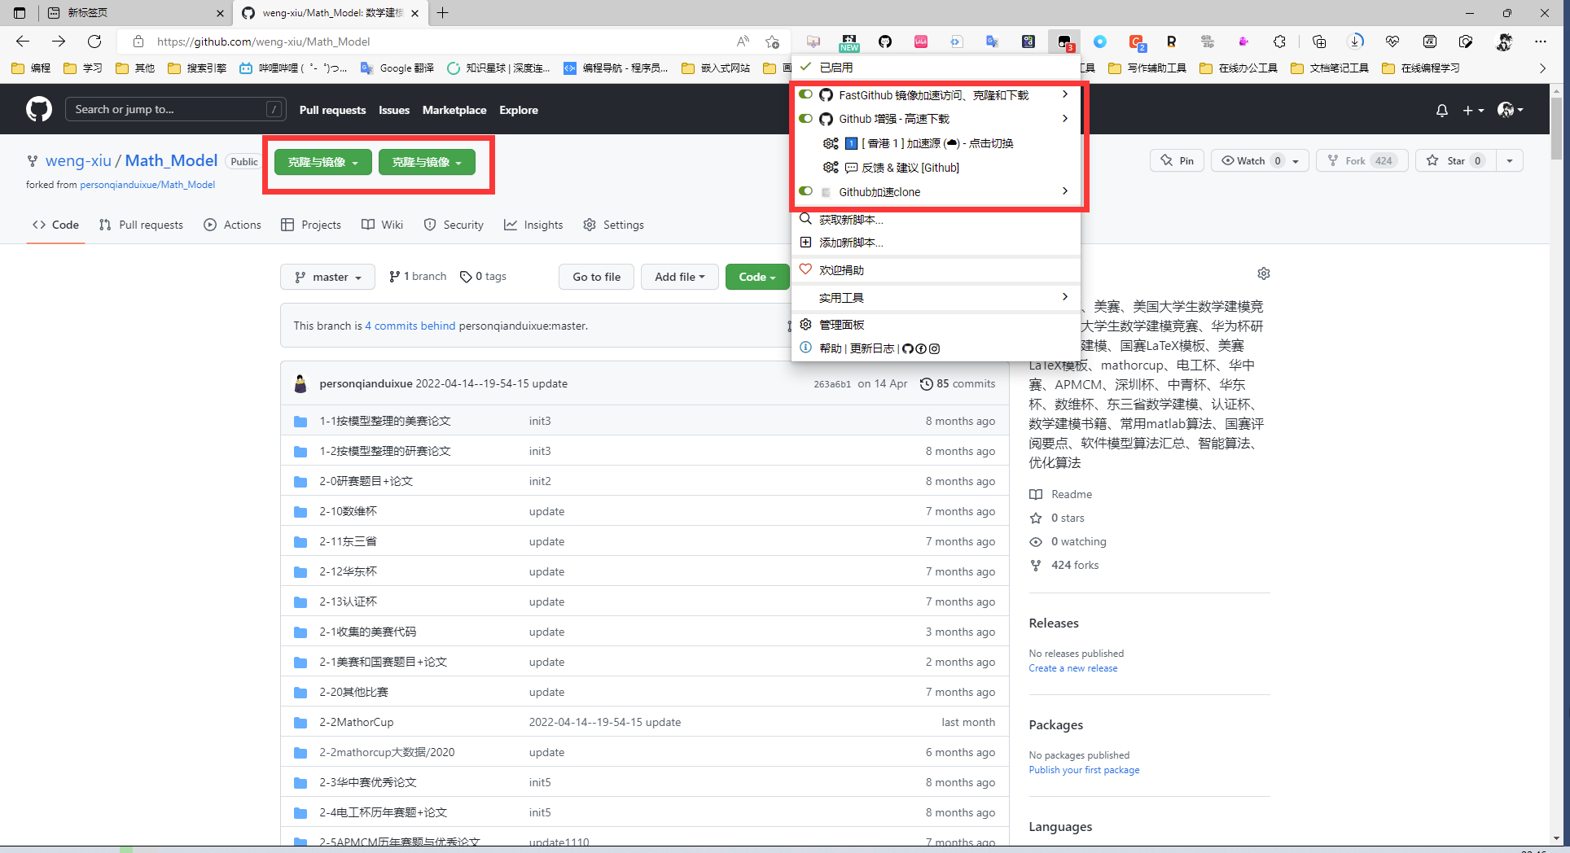Open the repository About settings gear
This screenshot has width=1570, height=853.
1263,273
